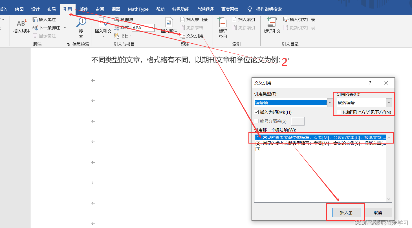The height and width of the screenshot is (228, 412).
Task: Open the 有道翻译 tab
Action: tap(205, 9)
